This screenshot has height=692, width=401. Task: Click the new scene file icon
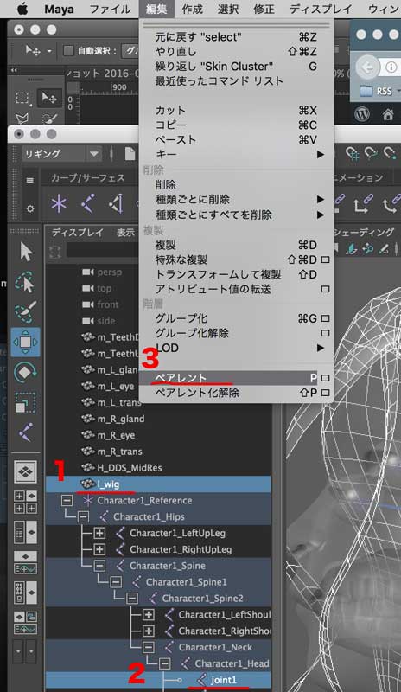coord(130,154)
